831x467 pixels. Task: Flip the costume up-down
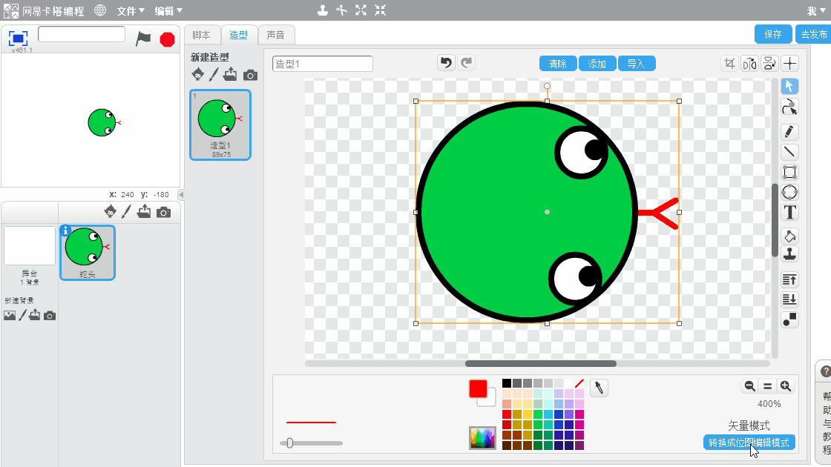coord(769,64)
